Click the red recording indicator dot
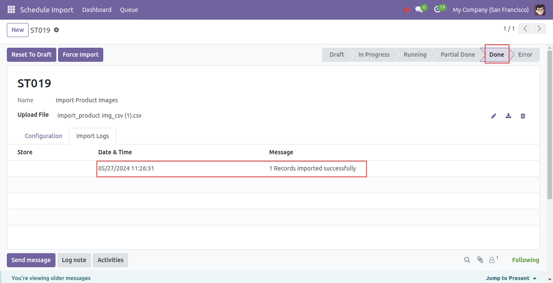 point(407,10)
